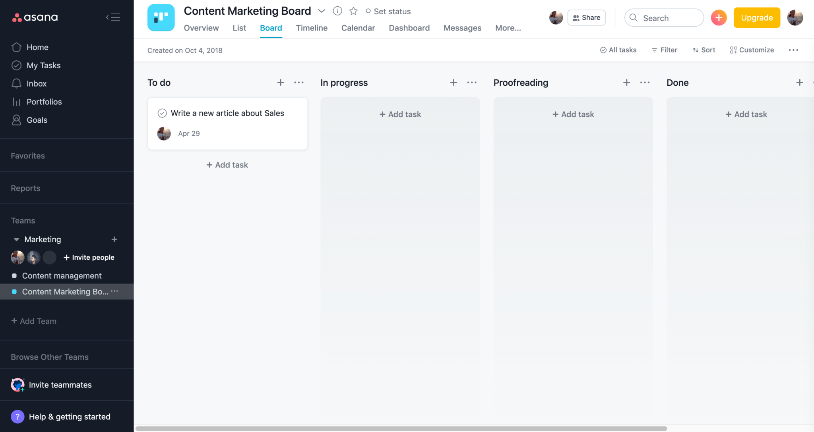Add a task with Proofreading plus icon

pos(627,83)
